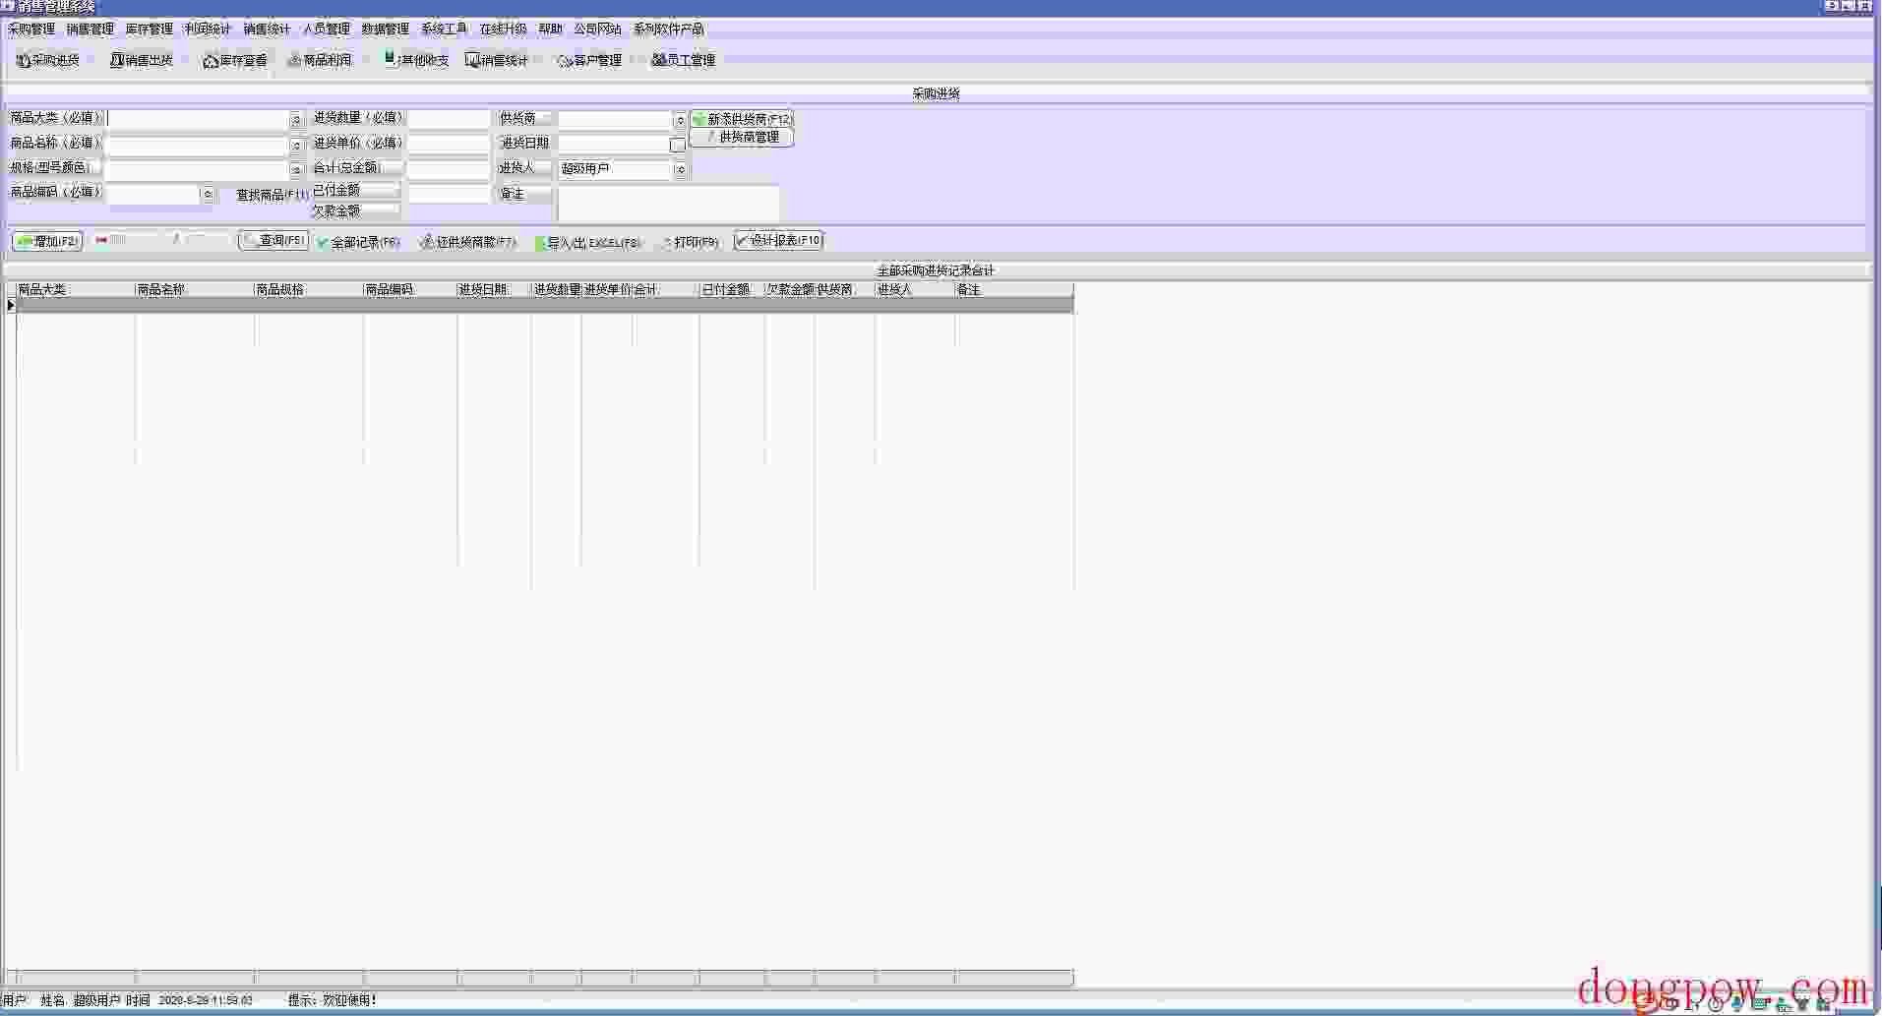Screen dimensions: 1882x1016
Task: Open the 公司网站 menu
Action: coord(598,30)
